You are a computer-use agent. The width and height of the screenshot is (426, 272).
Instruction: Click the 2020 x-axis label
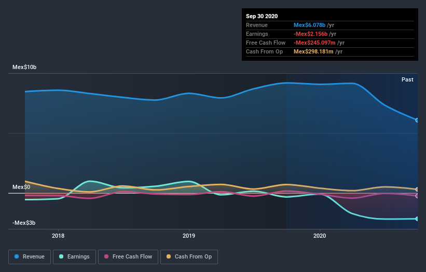(320, 236)
